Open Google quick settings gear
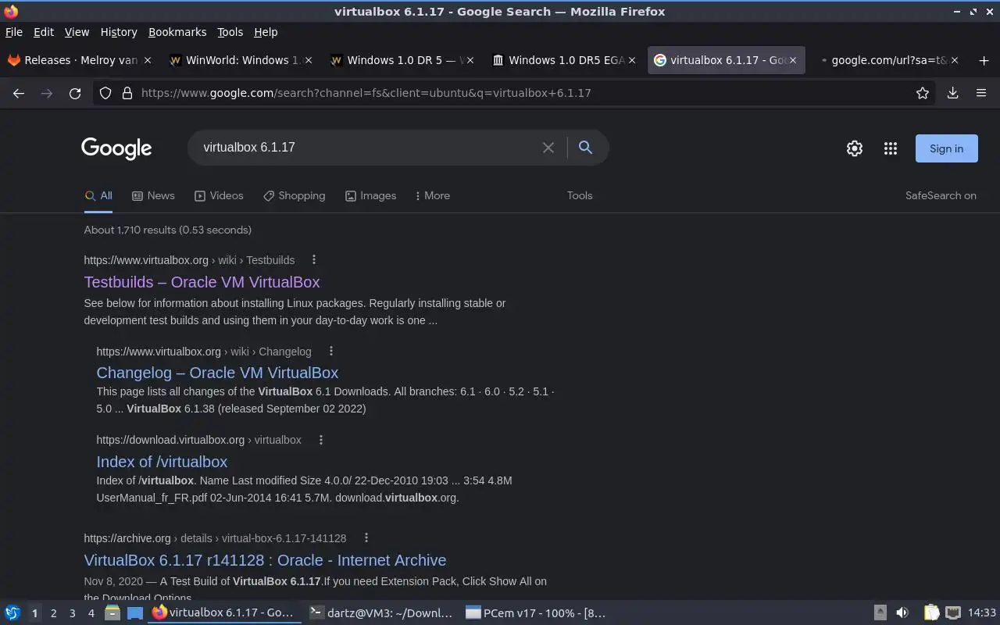This screenshot has height=625, width=1000. pos(855,148)
